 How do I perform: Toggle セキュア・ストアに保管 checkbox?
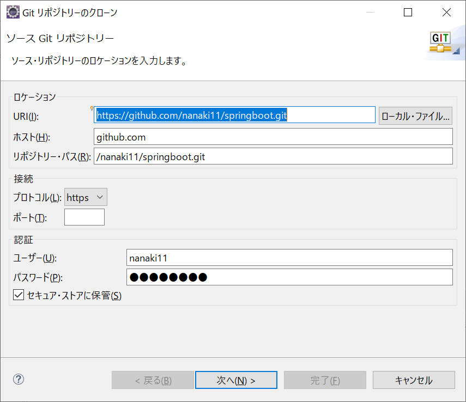point(19,295)
